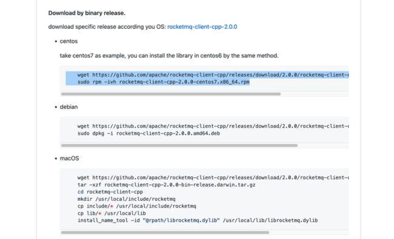Open the rocketmq-client-cpp-2.0.0 release link
Image resolution: width=394 pixels, height=239 pixels.
point(202,27)
